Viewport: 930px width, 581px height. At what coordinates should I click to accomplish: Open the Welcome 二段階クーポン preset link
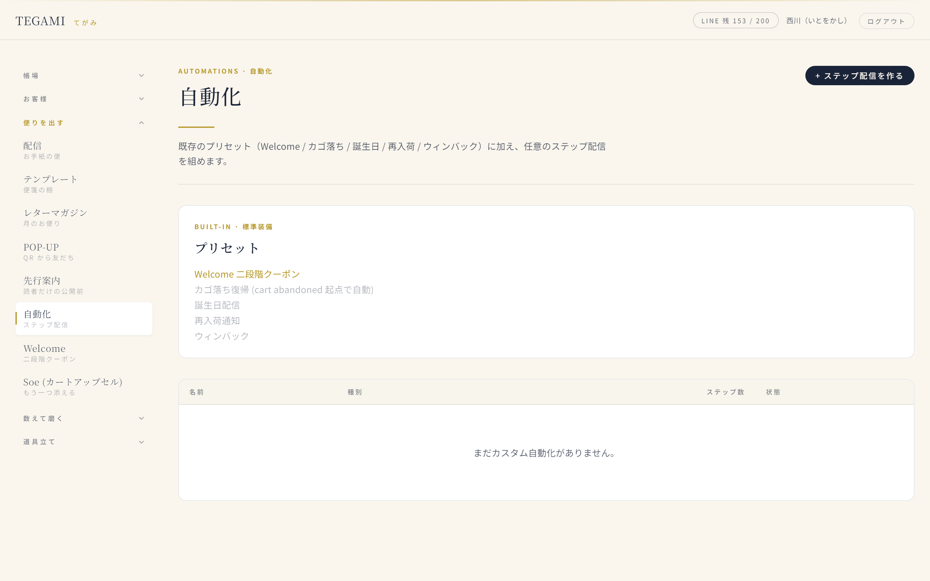click(247, 274)
